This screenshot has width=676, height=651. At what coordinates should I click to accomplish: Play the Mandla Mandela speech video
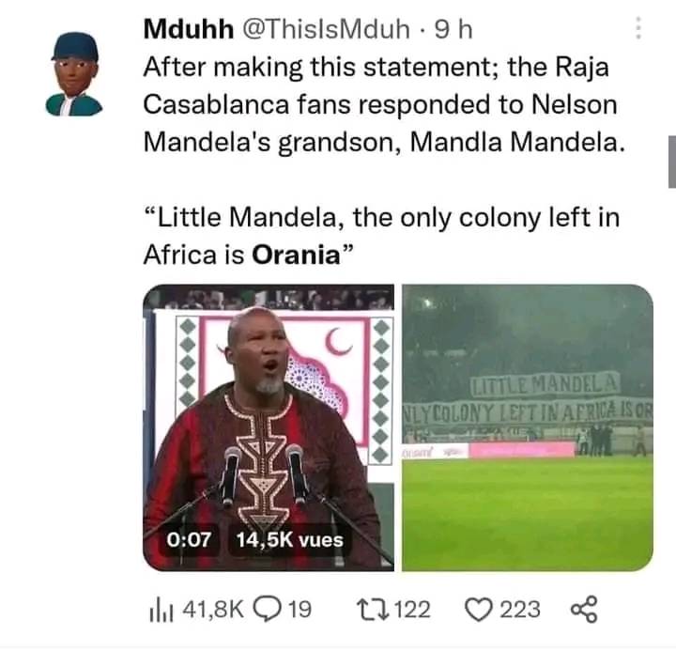(x=268, y=427)
